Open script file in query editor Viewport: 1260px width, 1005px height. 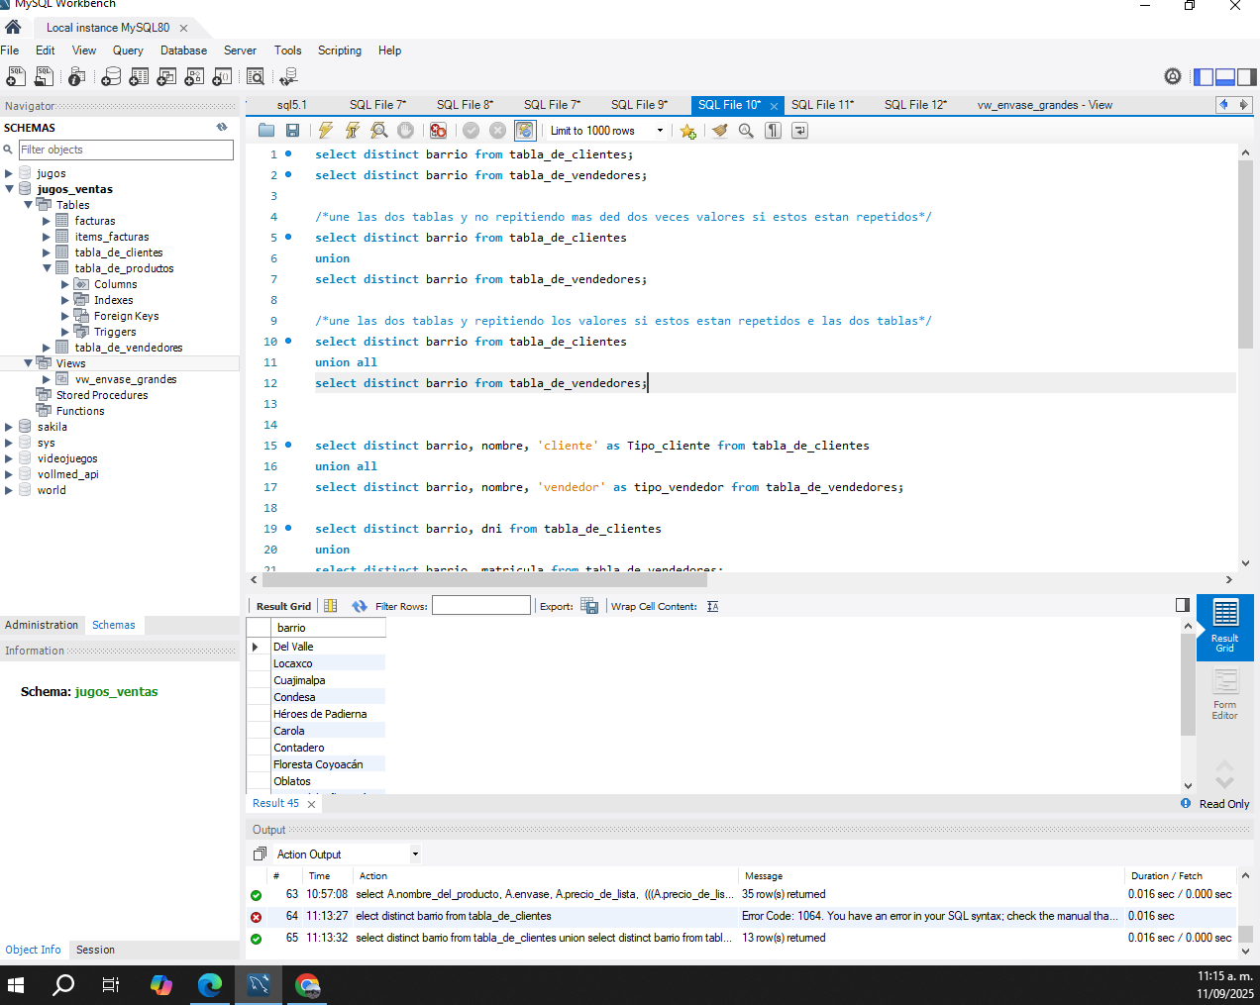coord(266,131)
